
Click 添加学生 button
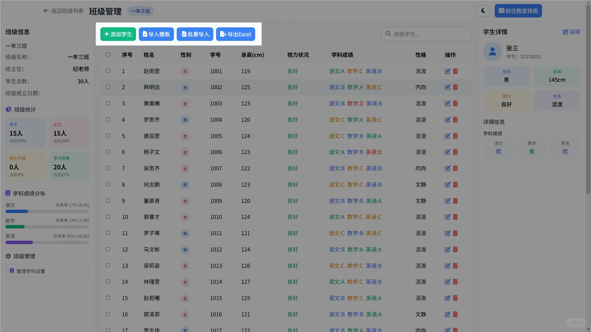[118, 34]
